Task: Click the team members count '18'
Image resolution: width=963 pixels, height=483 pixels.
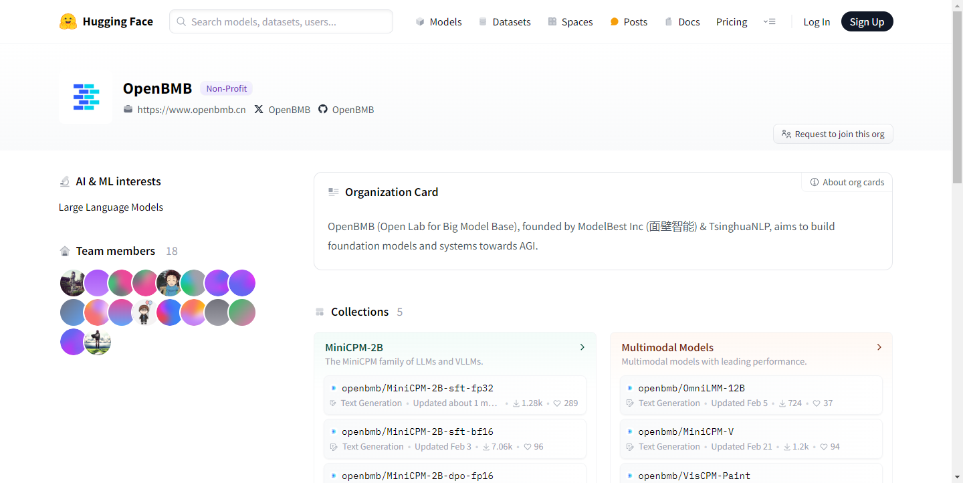Action: pos(172,251)
